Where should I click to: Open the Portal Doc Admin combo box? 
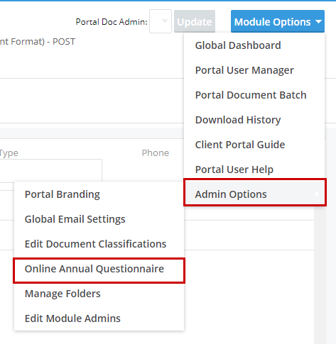[161, 21]
